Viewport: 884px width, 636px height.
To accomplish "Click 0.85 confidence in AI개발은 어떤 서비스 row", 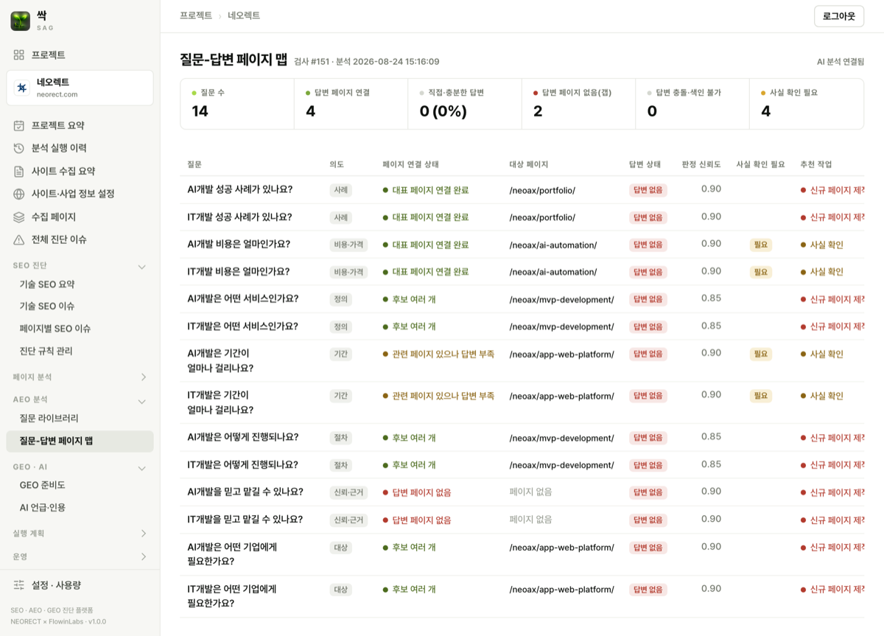I will pos(711,298).
